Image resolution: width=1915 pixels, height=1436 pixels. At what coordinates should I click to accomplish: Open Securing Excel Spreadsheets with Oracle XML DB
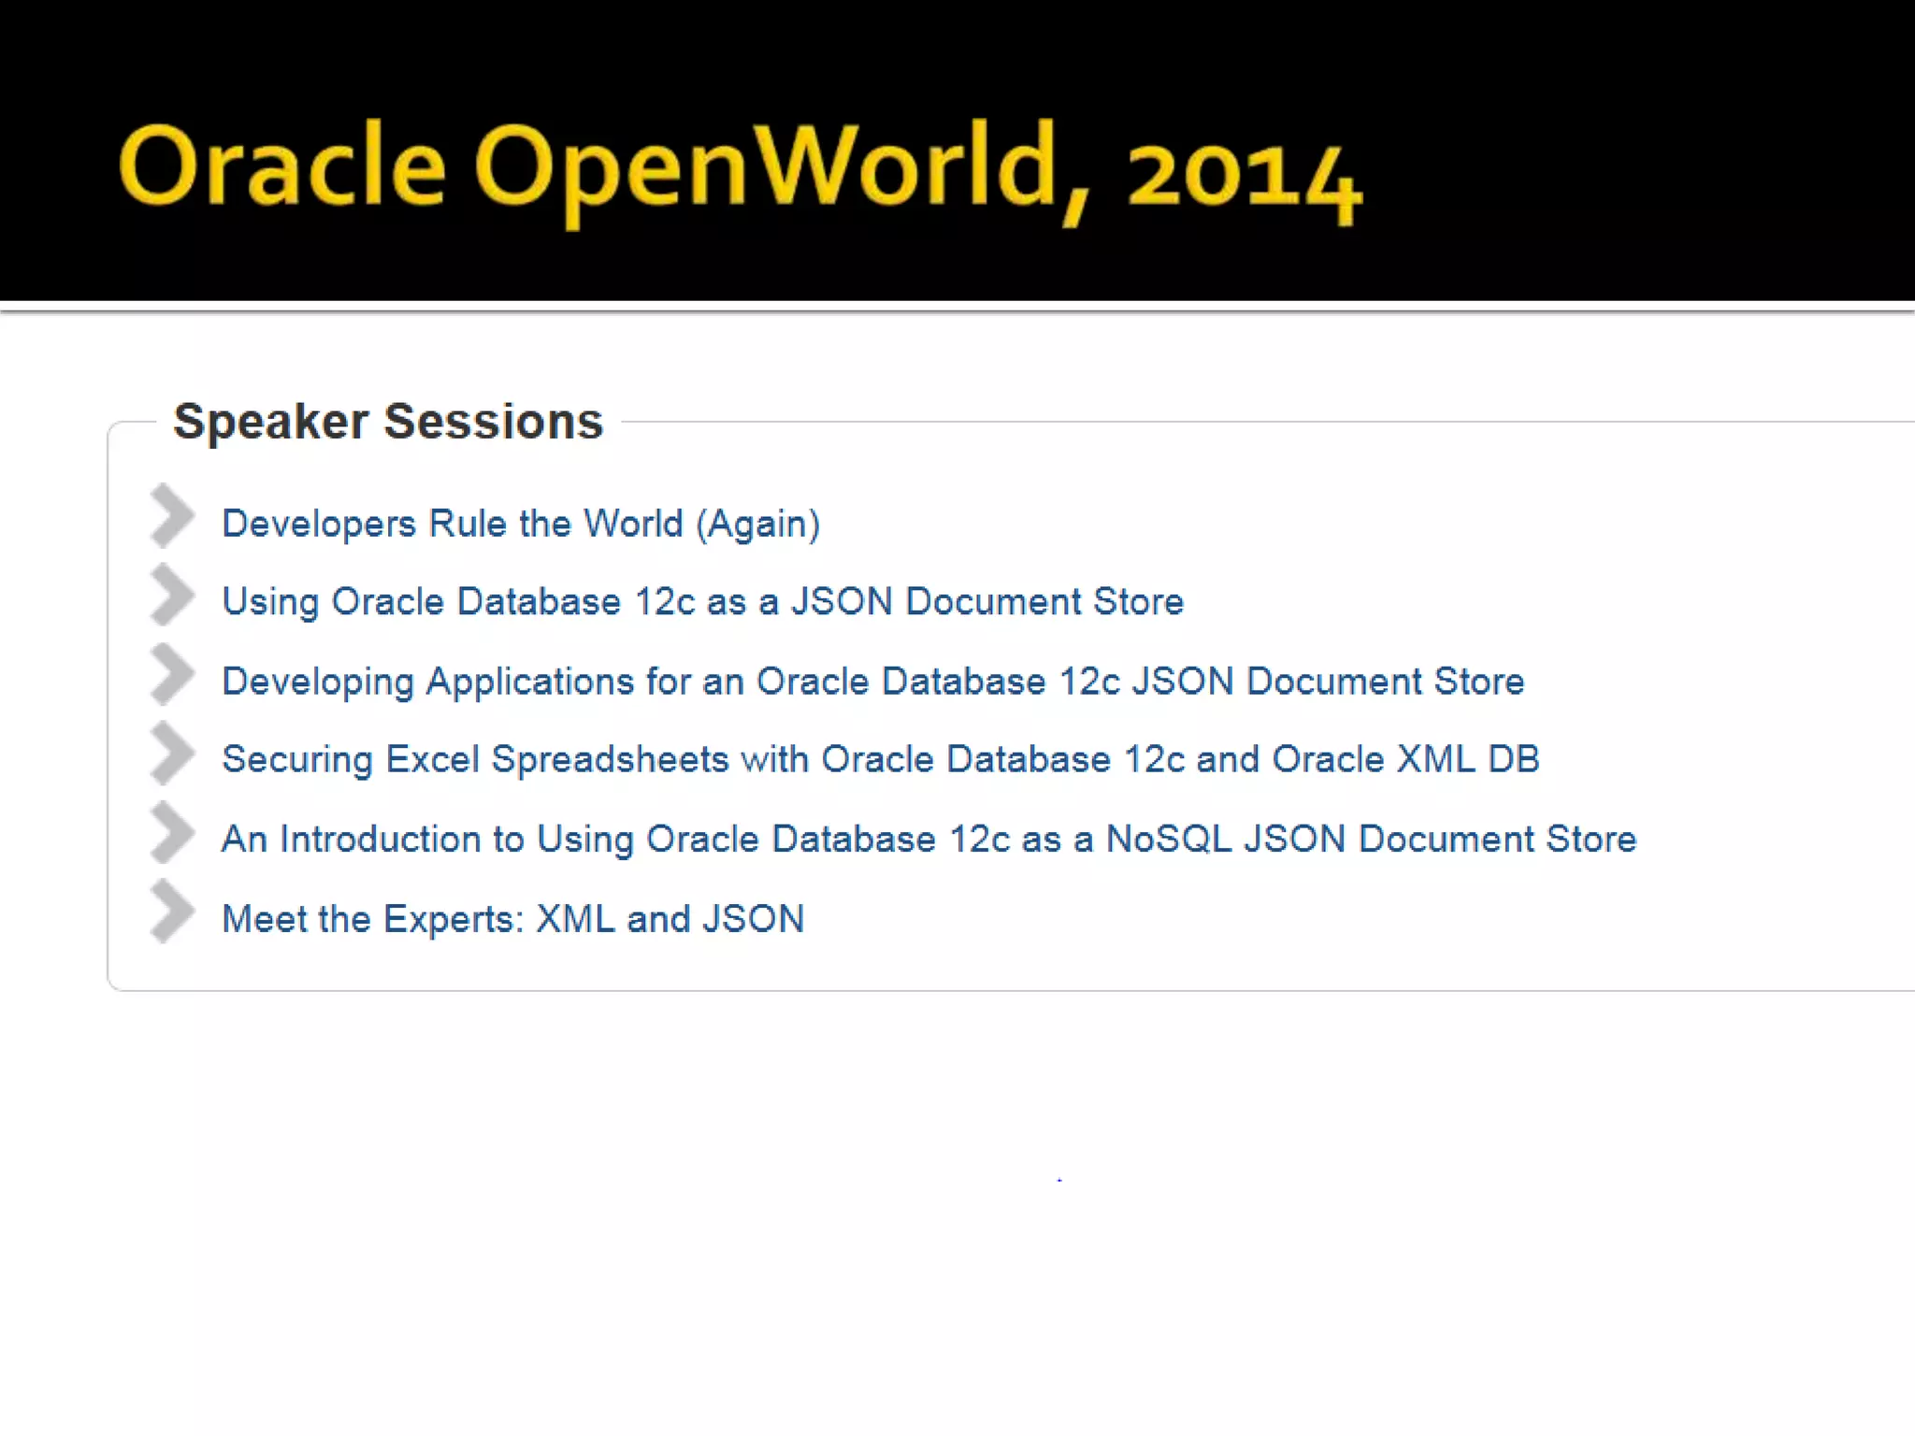click(x=880, y=760)
